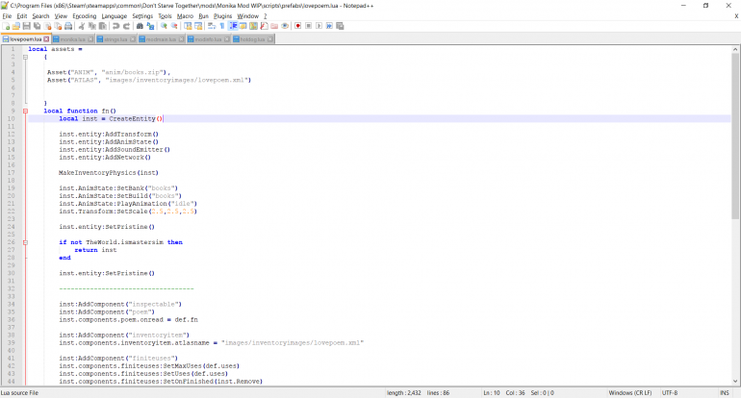Close the lovepoem.lua tab
Image resolution: width=741 pixels, height=398 pixels.
point(45,39)
